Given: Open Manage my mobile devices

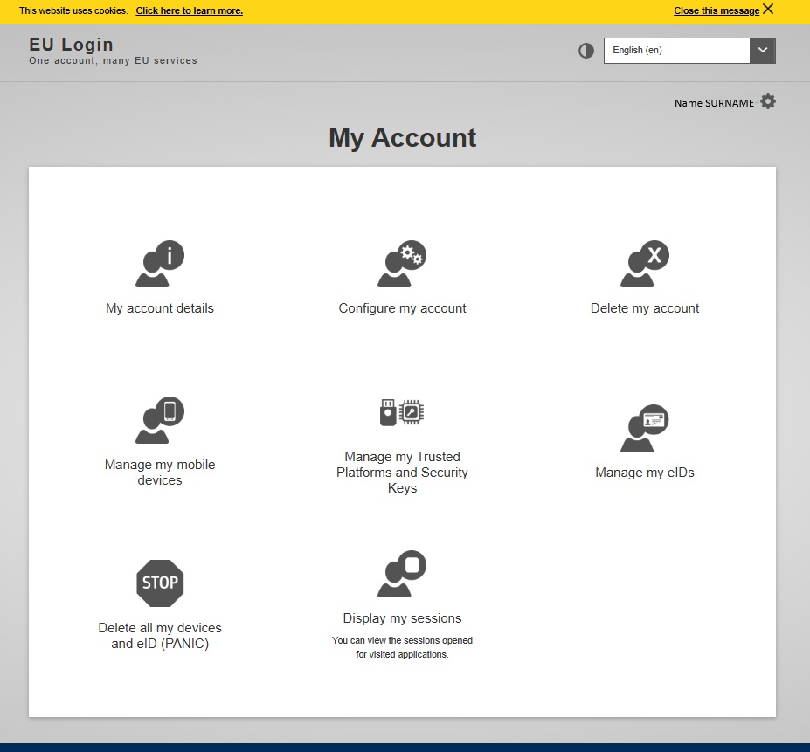Looking at the screenshot, I should click(159, 420).
